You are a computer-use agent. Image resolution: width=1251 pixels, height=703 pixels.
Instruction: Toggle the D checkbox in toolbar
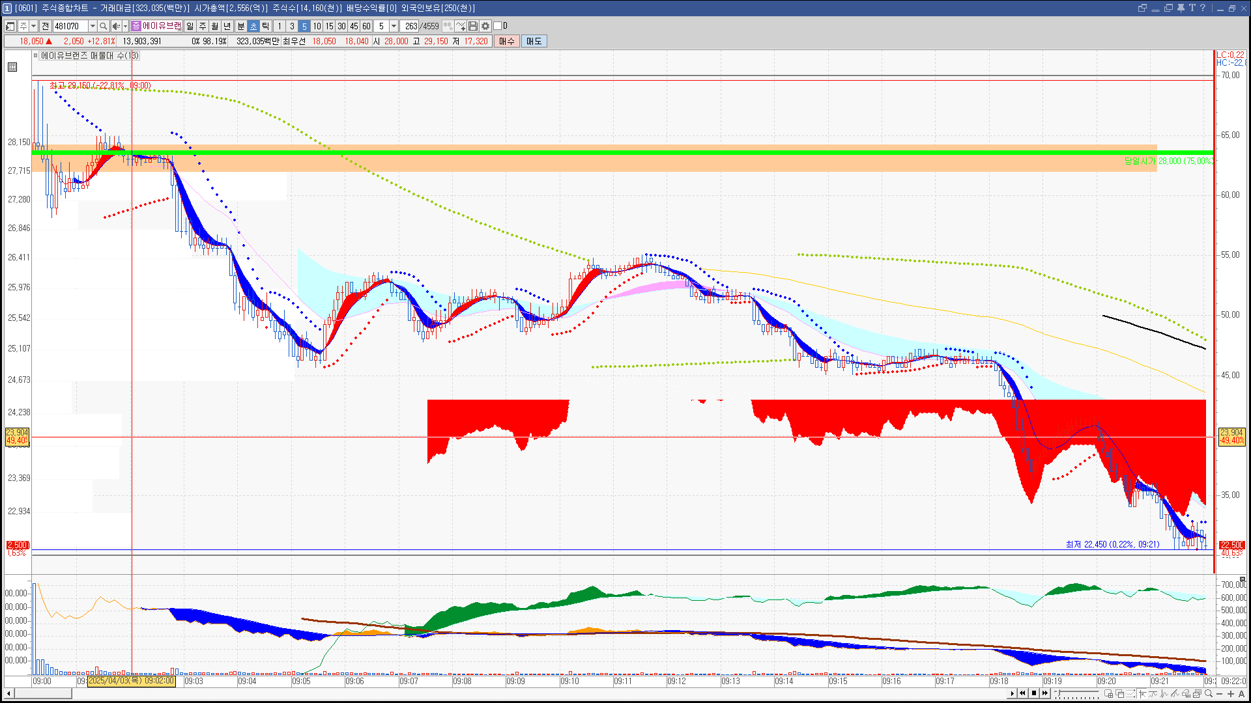tap(498, 26)
